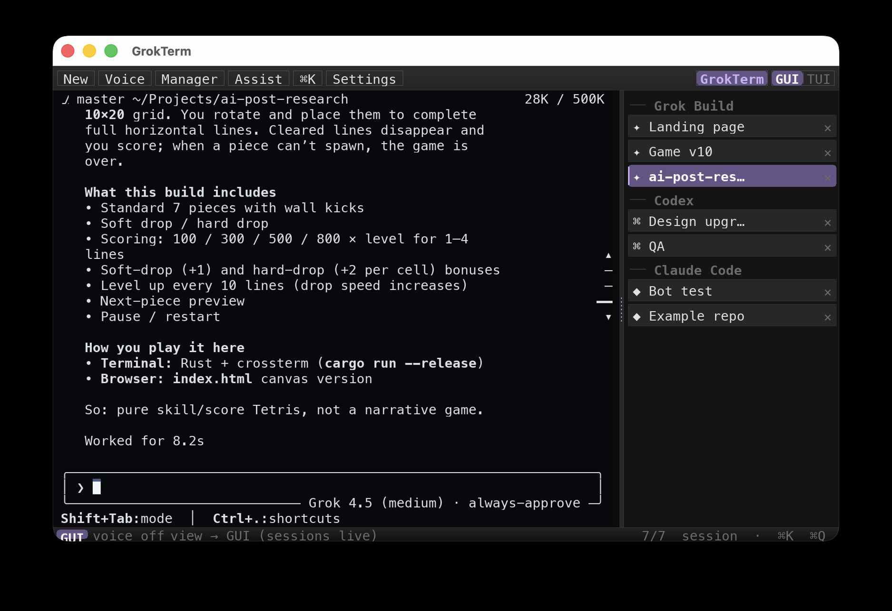Open the Manager panel
Image resolution: width=892 pixels, height=611 pixels.
click(x=189, y=79)
